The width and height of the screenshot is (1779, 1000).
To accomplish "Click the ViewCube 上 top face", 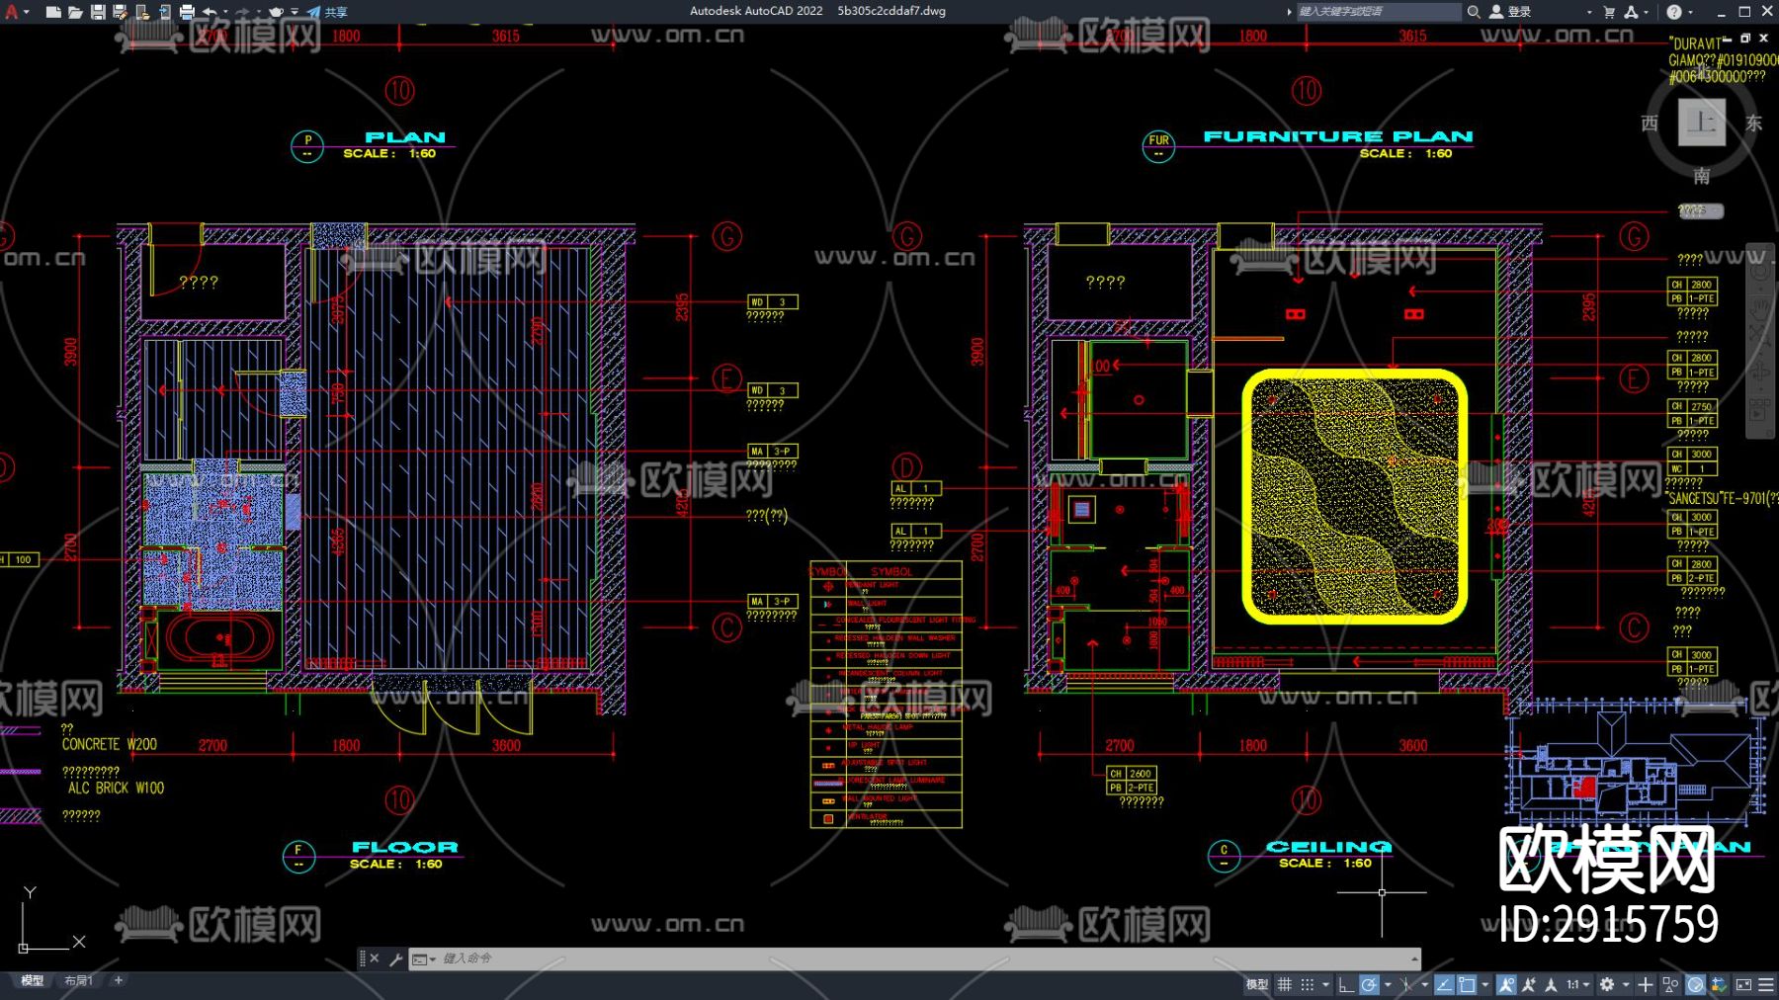I will click(1702, 123).
